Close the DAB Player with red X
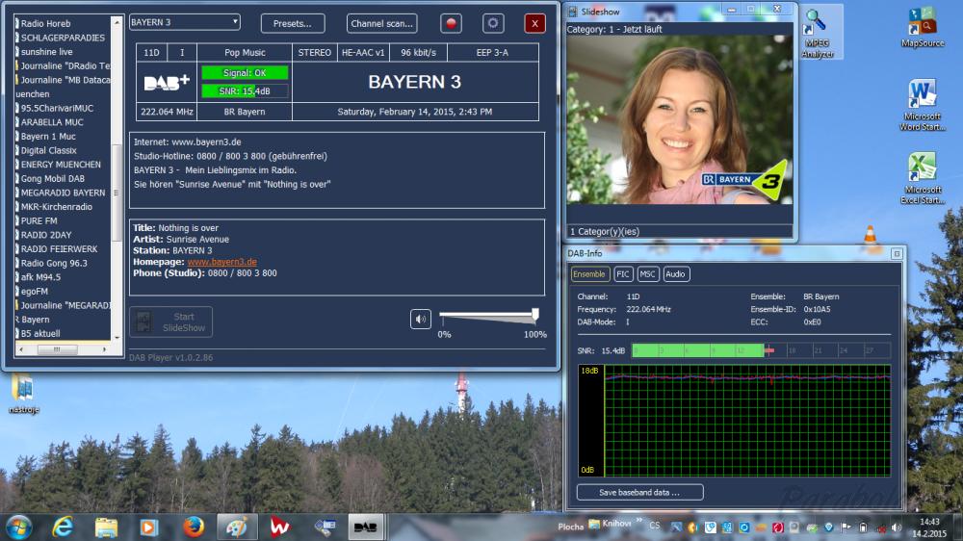Screen dimensions: 963x541 [534, 23]
